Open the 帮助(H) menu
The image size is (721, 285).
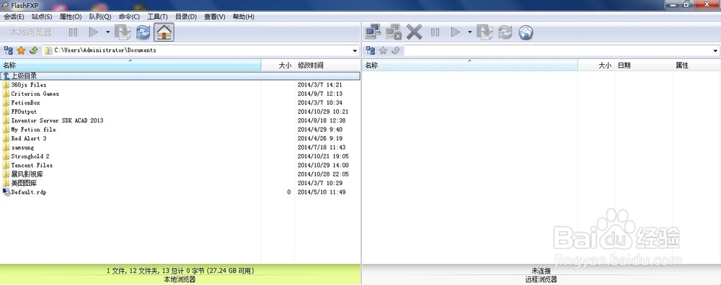click(x=243, y=17)
